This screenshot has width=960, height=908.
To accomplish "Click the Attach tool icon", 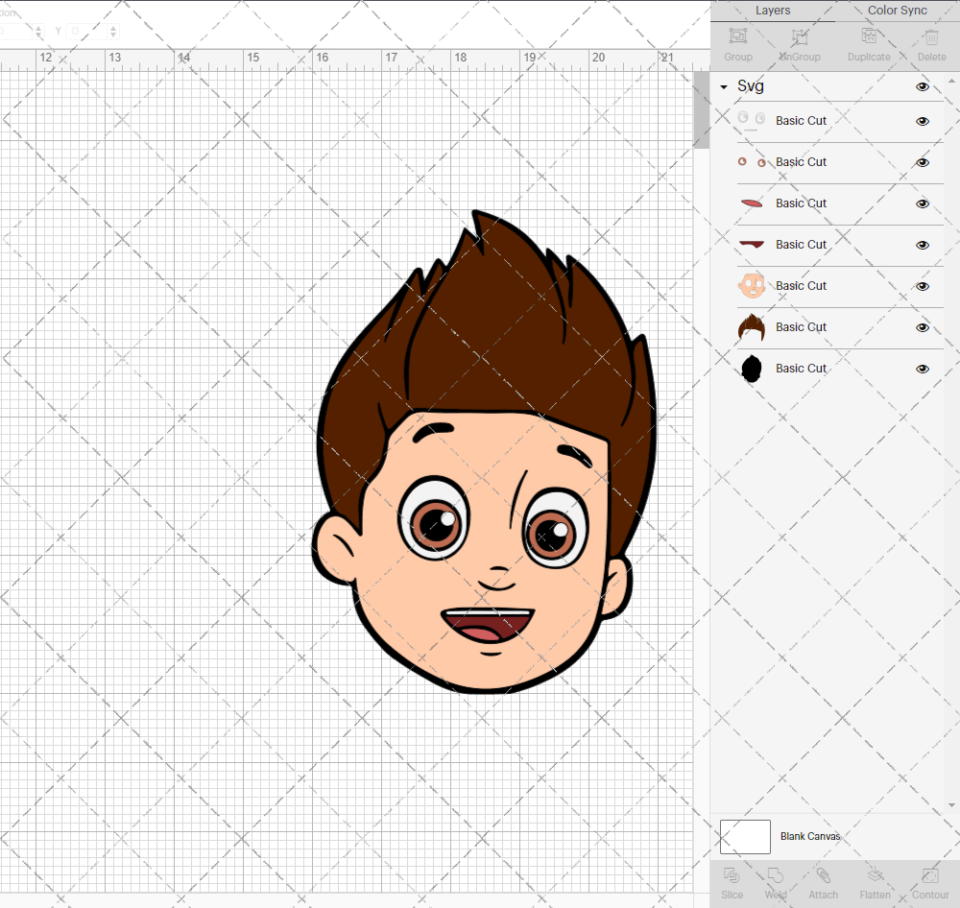I will click(x=823, y=875).
